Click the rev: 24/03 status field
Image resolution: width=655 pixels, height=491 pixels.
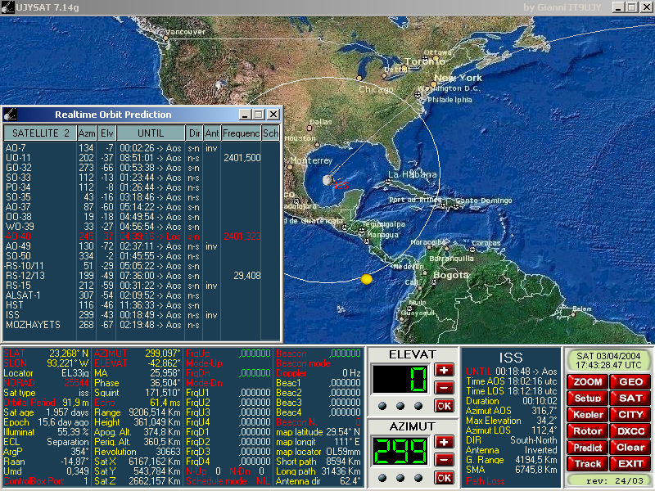(x=608, y=481)
